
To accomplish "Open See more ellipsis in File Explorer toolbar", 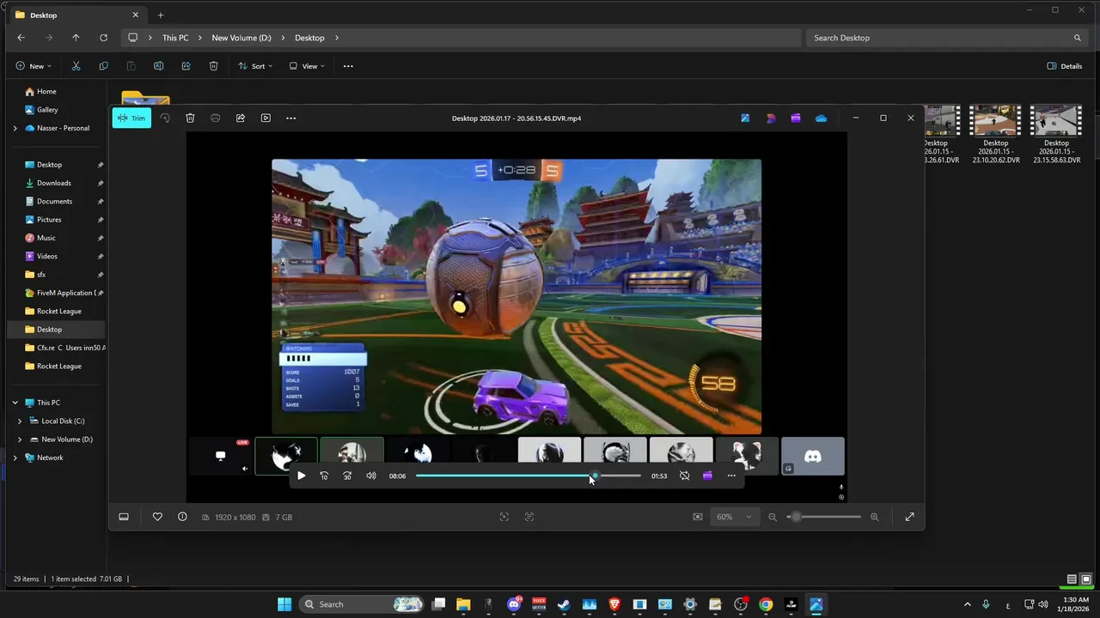I will tap(348, 66).
